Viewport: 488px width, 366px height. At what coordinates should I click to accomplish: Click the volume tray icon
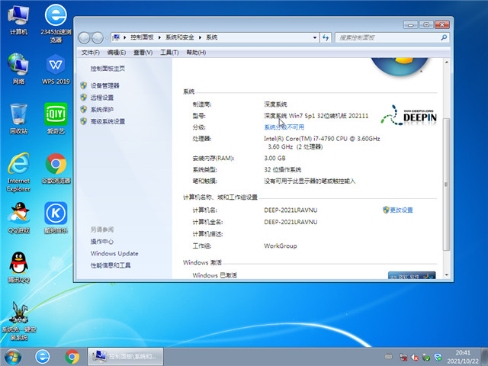(415, 357)
